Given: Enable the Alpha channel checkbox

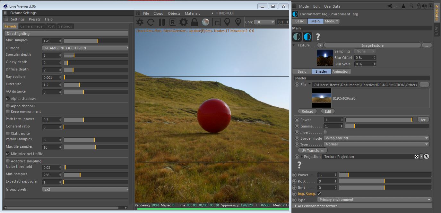Looking at the screenshot, I should (x=8, y=106).
